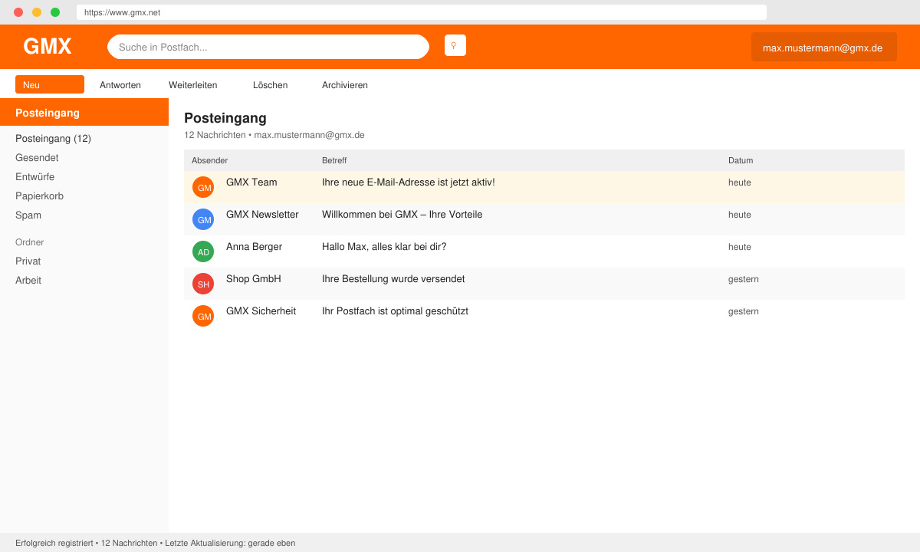The image size is (920, 552).
Task: Click Anna Berger green AD avatar
Action: [x=203, y=251]
